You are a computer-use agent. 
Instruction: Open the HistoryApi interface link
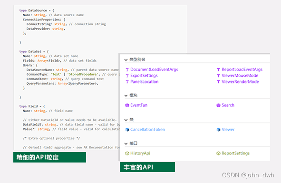pos(140,153)
